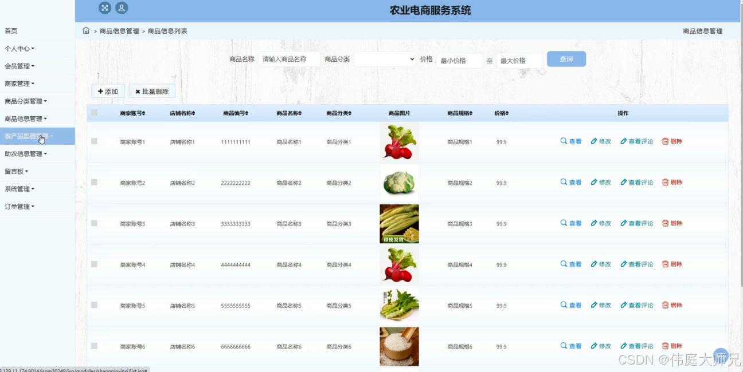This screenshot has height=372, width=743.
Task: Expand 个人中心 sidebar menu
Action: pos(19,49)
